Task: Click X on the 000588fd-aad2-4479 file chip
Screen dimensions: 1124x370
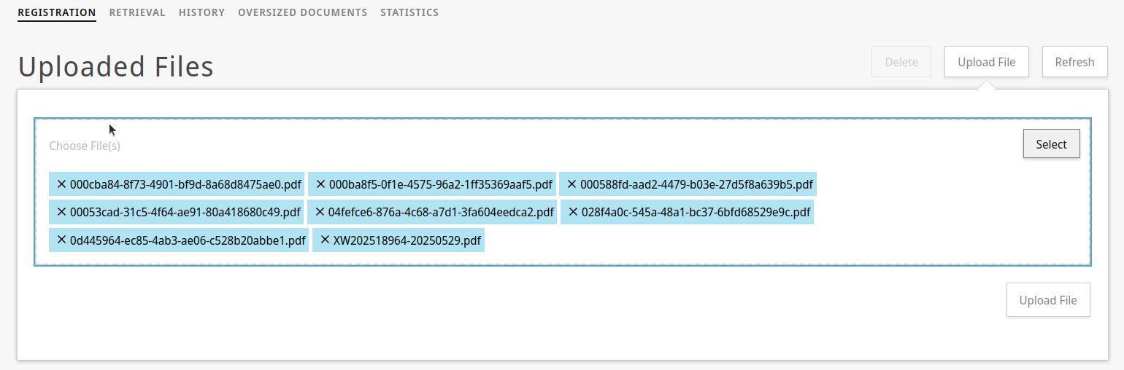Action: (x=571, y=184)
